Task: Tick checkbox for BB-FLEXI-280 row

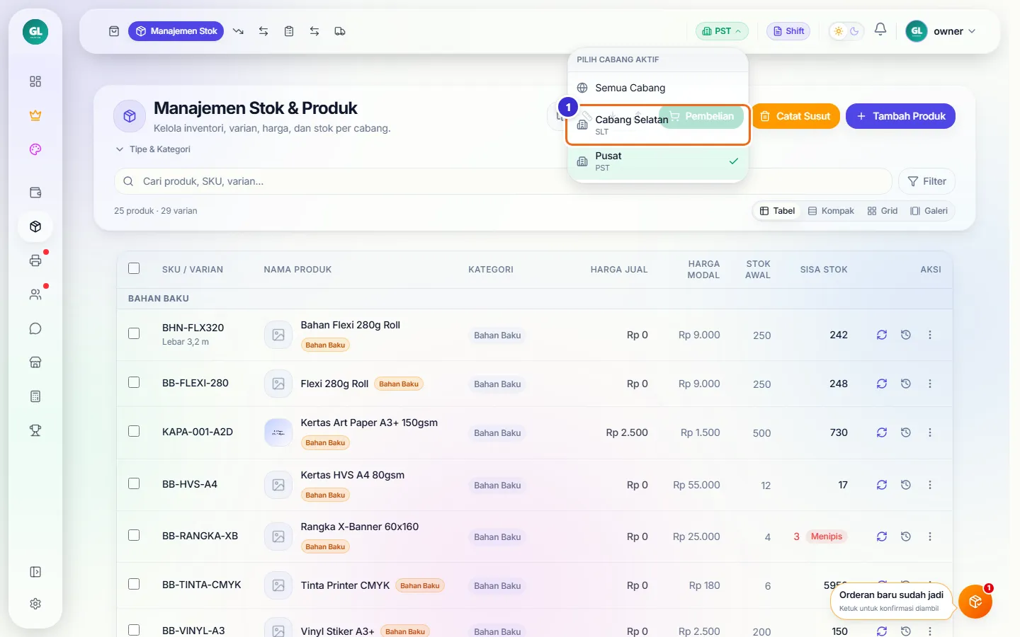Action: click(x=134, y=382)
